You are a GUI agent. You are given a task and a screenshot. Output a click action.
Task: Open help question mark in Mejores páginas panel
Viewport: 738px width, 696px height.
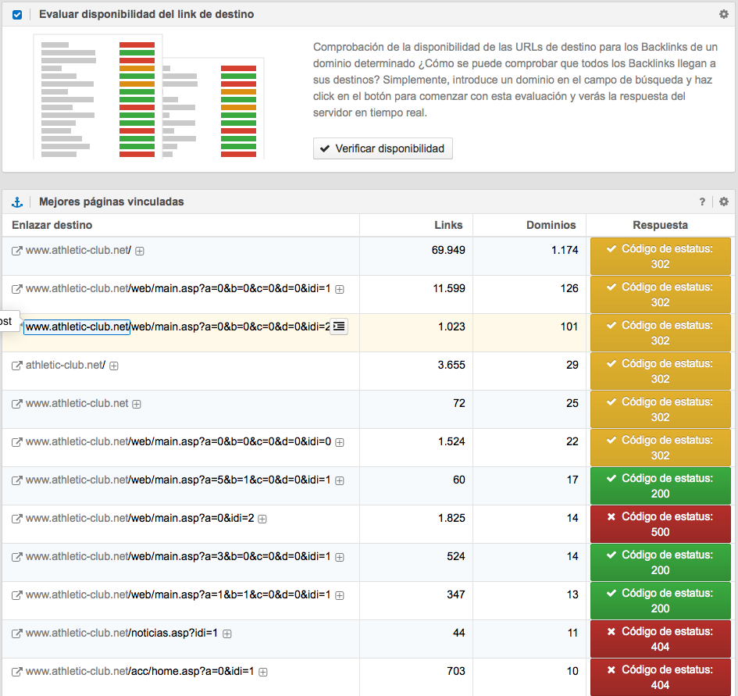[703, 202]
